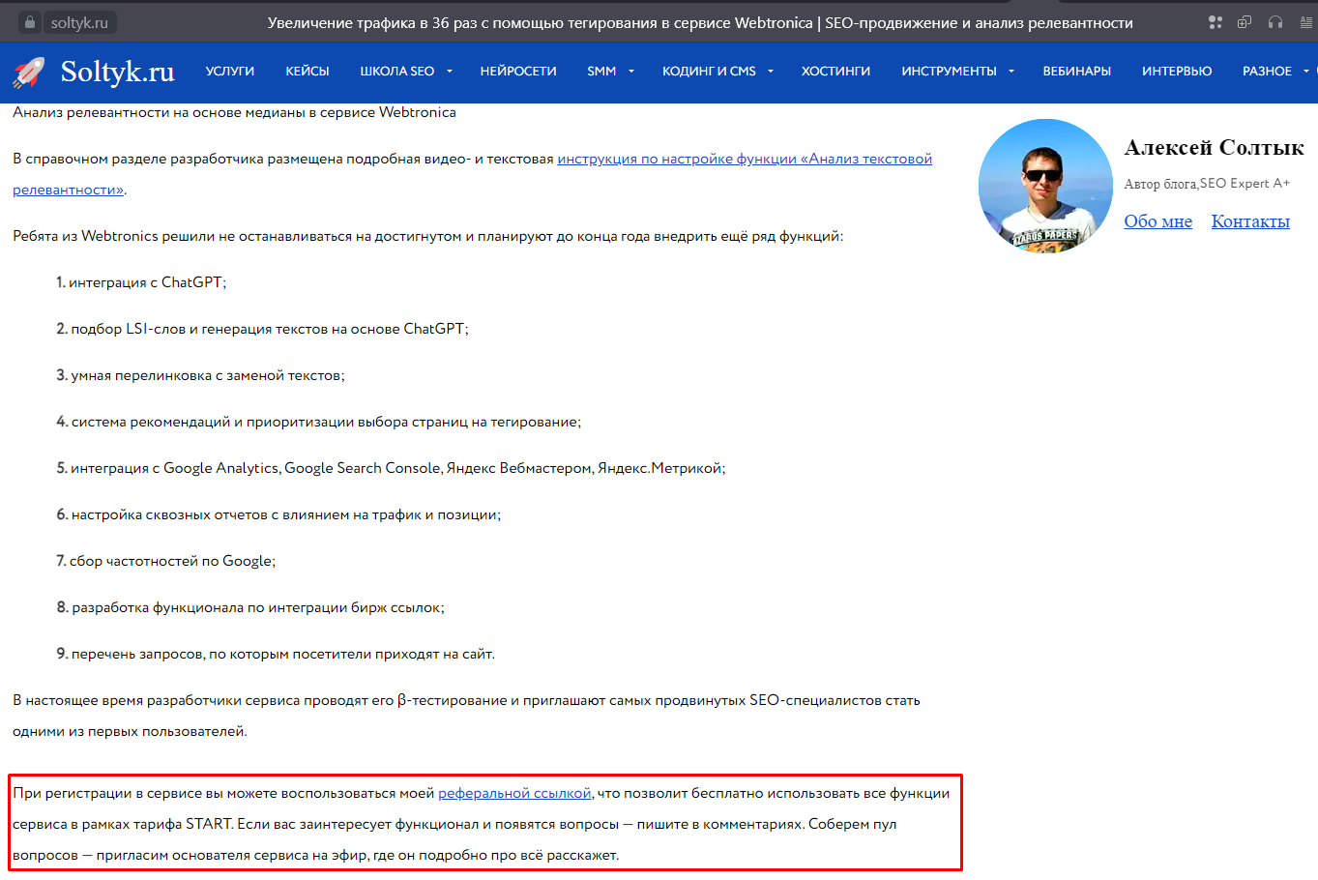The height and width of the screenshot is (880, 1318).
Task: Expand the КОДИНГ И CMS dropdown arrow
Action: (x=771, y=72)
